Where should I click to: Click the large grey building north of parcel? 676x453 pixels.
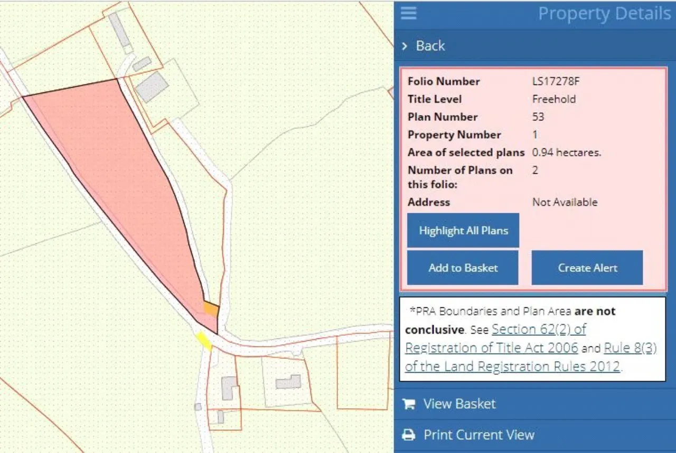151,87
